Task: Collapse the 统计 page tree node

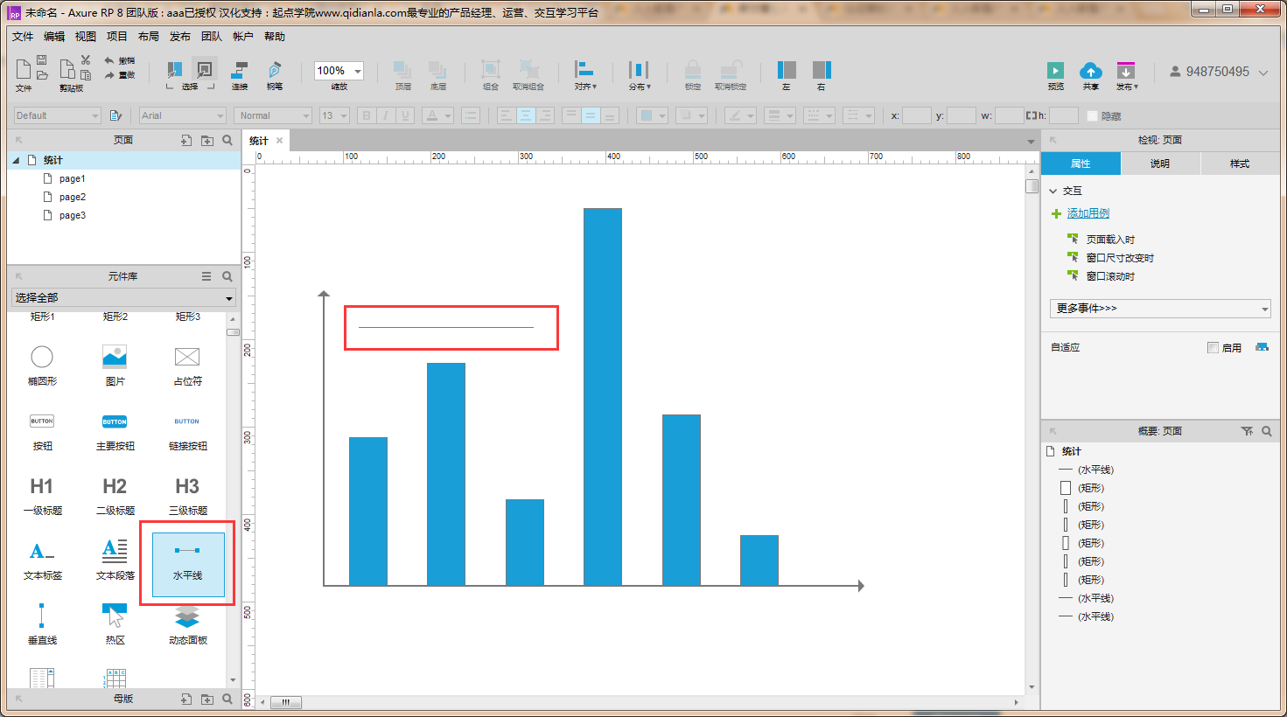Action: point(16,160)
